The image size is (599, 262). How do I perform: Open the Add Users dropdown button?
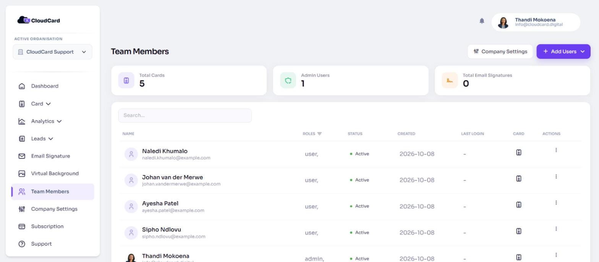[563, 51]
